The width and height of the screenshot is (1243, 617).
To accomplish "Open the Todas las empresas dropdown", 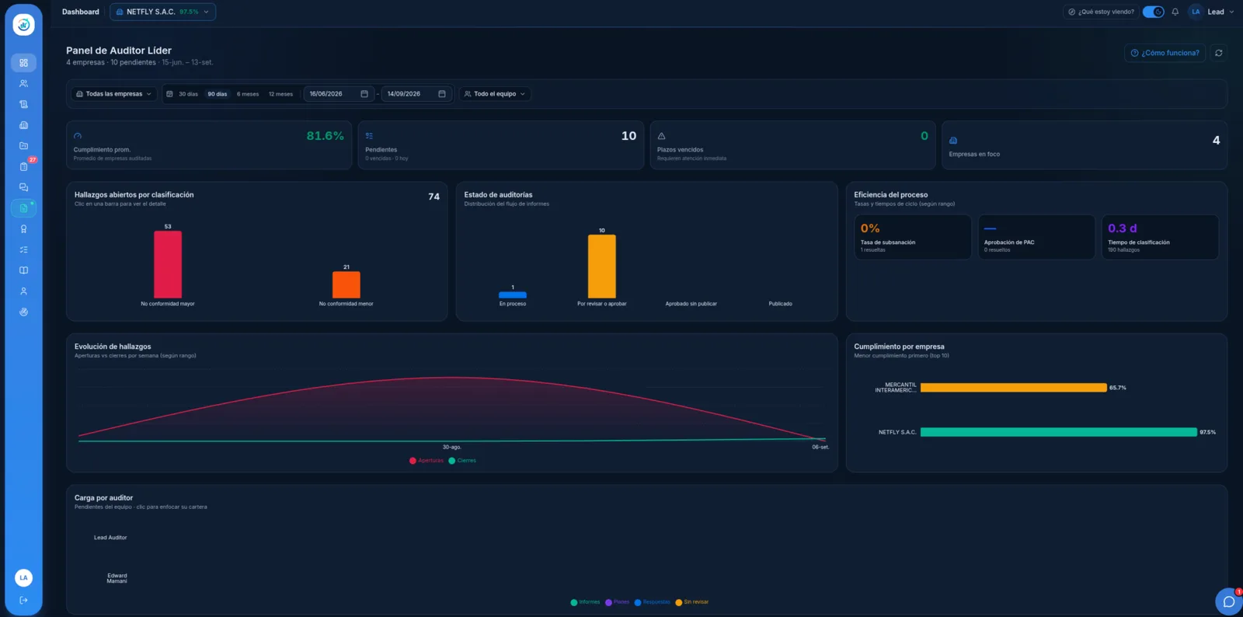I will (x=114, y=94).
